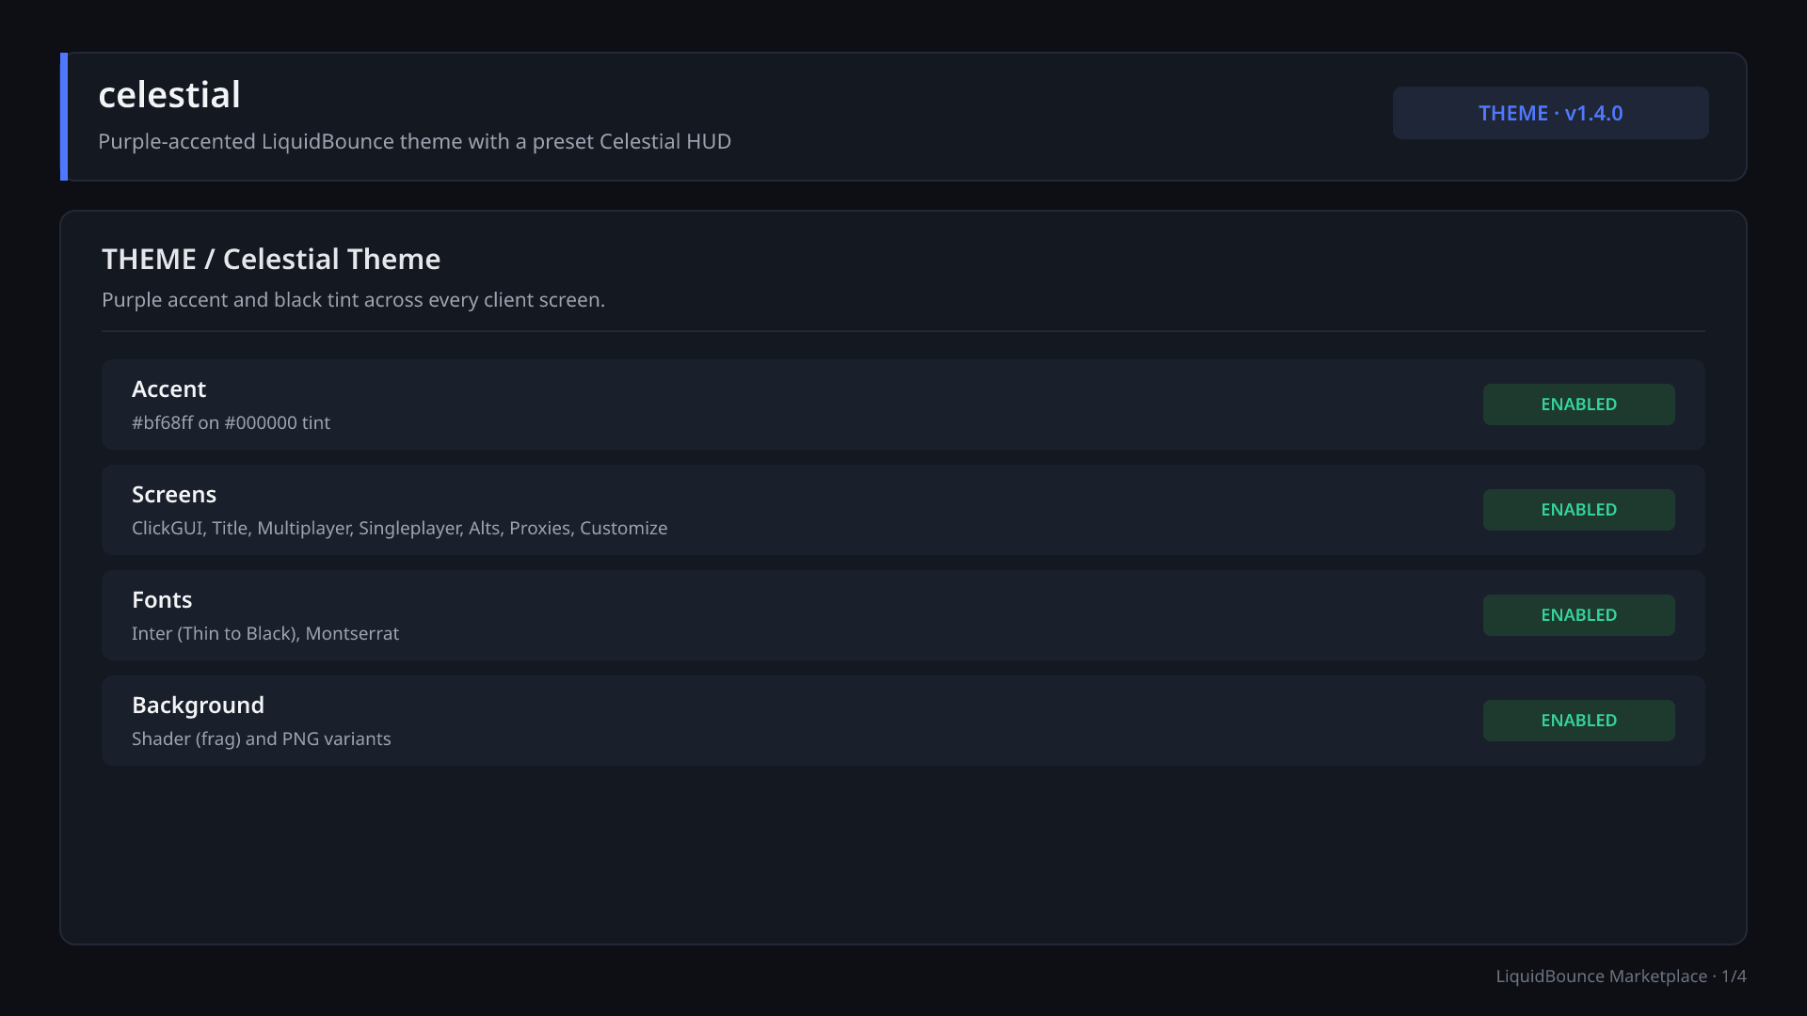Click the ClickGUI, Title, Multiplayer screens list
The width and height of the screenshot is (1807, 1016).
coord(399,528)
